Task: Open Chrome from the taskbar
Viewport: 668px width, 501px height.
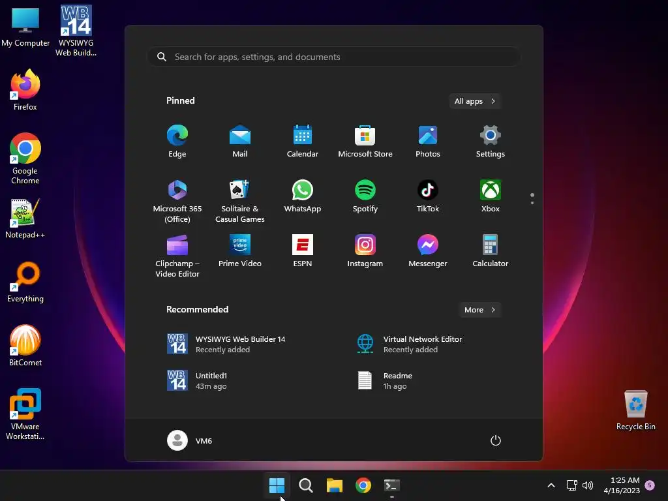Action: pyautogui.click(x=363, y=485)
